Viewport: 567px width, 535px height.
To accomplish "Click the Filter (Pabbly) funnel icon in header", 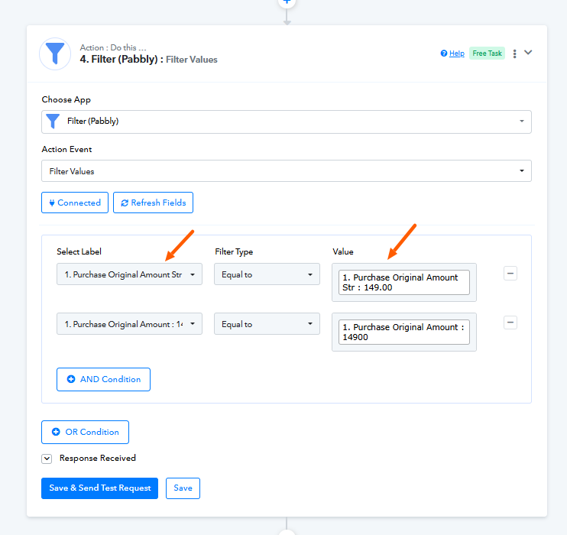I will 55,53.
